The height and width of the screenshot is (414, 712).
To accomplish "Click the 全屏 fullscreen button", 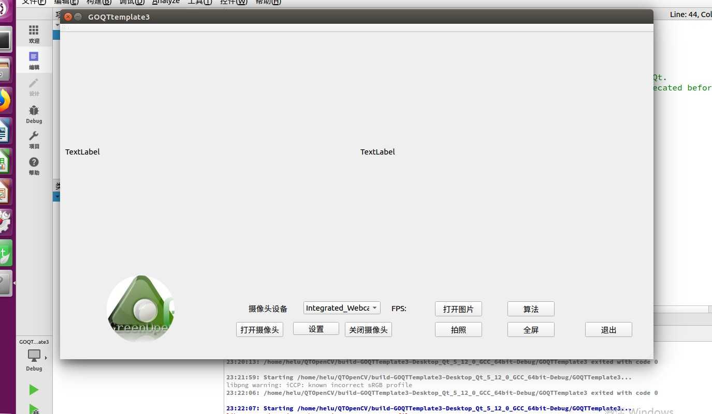I will point(531,329).
